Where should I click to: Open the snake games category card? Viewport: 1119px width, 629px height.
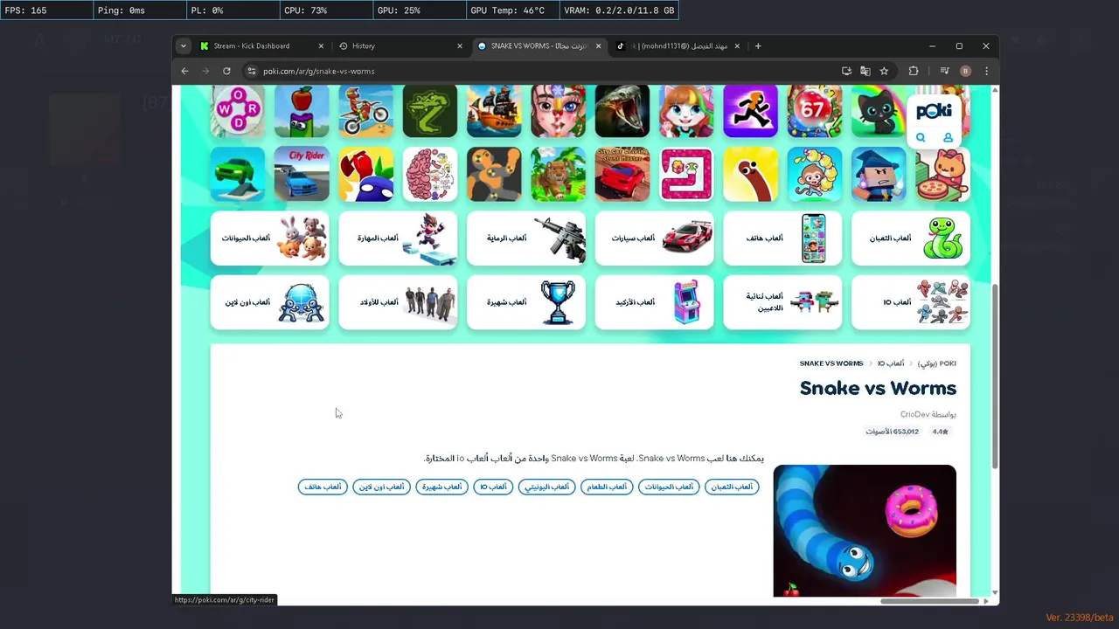click(911, 238)
